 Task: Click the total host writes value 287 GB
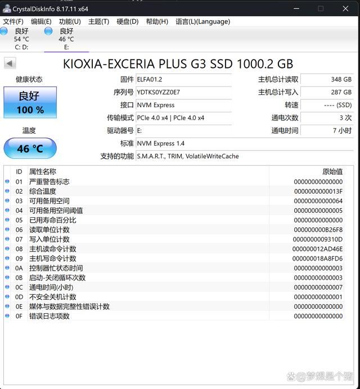click(x=327, y=92)
